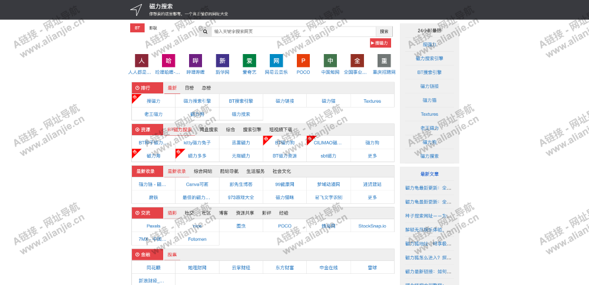The height and width of the screenshot is (285, 589).
Task: Click the 搜索 button
Action: point(384,32)
